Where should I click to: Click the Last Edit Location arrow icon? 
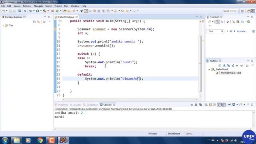pyautogui.click(x=123, y=11)
